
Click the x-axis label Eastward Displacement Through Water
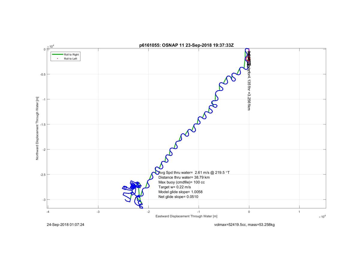click(x=186, y=216)
